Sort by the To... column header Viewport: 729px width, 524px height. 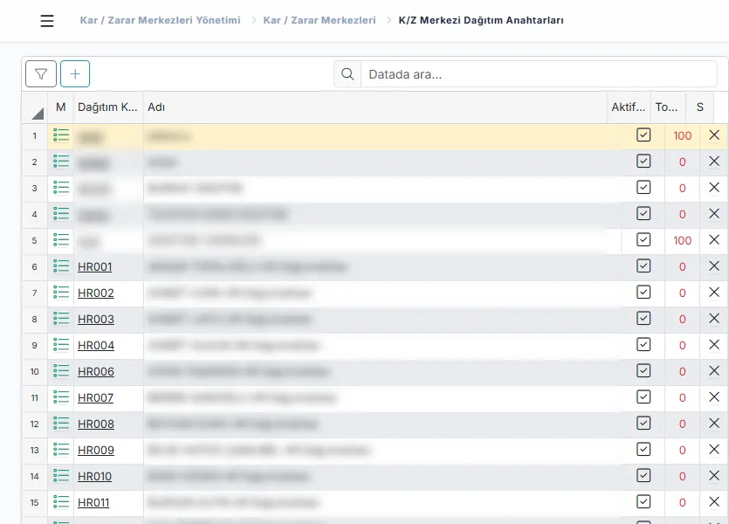tap(668, 107)
